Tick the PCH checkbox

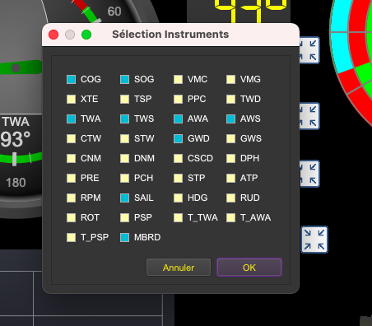[x=125, y=178]
